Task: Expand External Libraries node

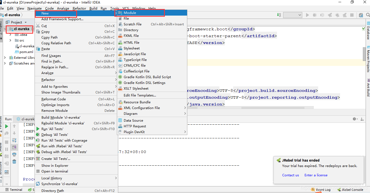Action: (x=5, y=57)
